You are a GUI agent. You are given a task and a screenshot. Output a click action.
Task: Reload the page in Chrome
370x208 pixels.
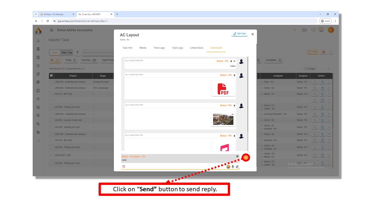pyautogui.click(x=47, y=21)
